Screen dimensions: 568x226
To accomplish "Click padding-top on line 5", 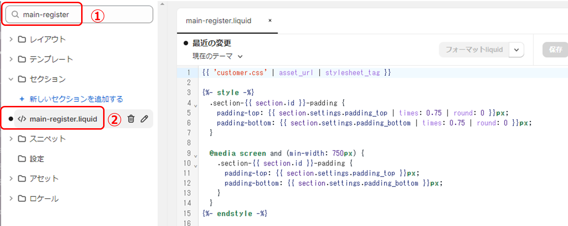I will (239, 113).
